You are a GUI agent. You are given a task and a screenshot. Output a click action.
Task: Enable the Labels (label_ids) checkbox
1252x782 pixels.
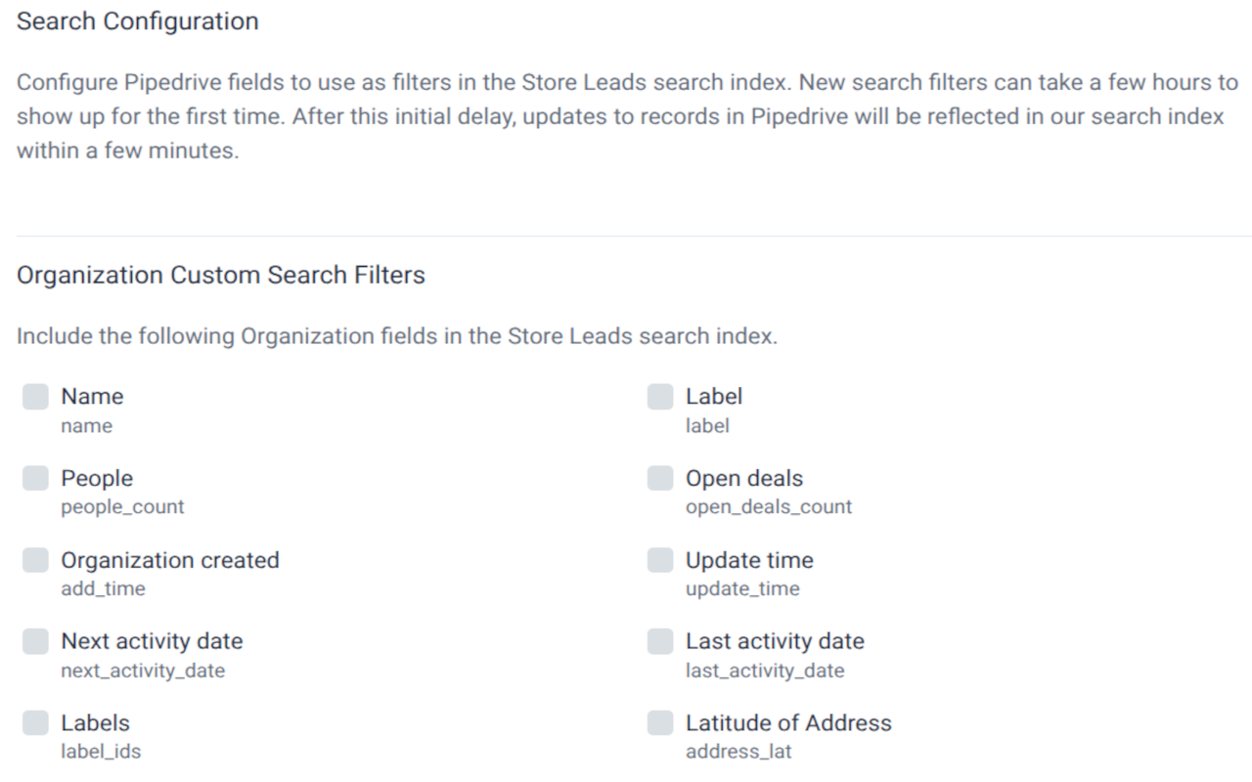pos(35,723)
